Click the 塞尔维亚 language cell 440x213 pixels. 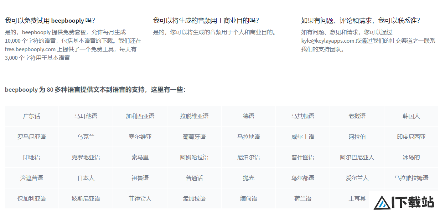click(140, 137)
